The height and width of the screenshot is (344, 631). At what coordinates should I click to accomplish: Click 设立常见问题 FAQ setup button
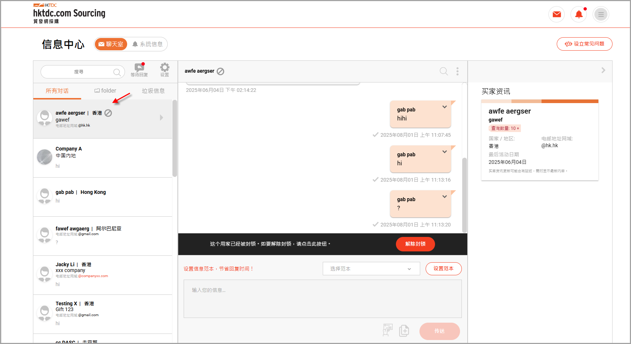click(585, 44)
